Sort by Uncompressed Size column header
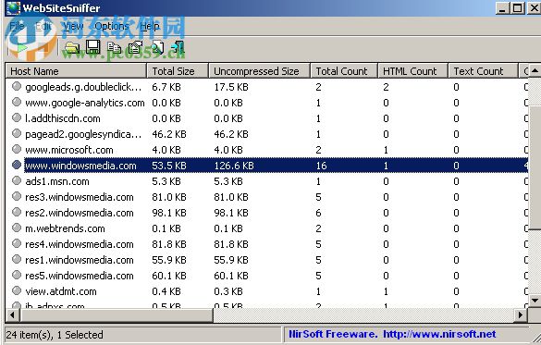This screenshot has width=541, height=345. pos(260,71)
